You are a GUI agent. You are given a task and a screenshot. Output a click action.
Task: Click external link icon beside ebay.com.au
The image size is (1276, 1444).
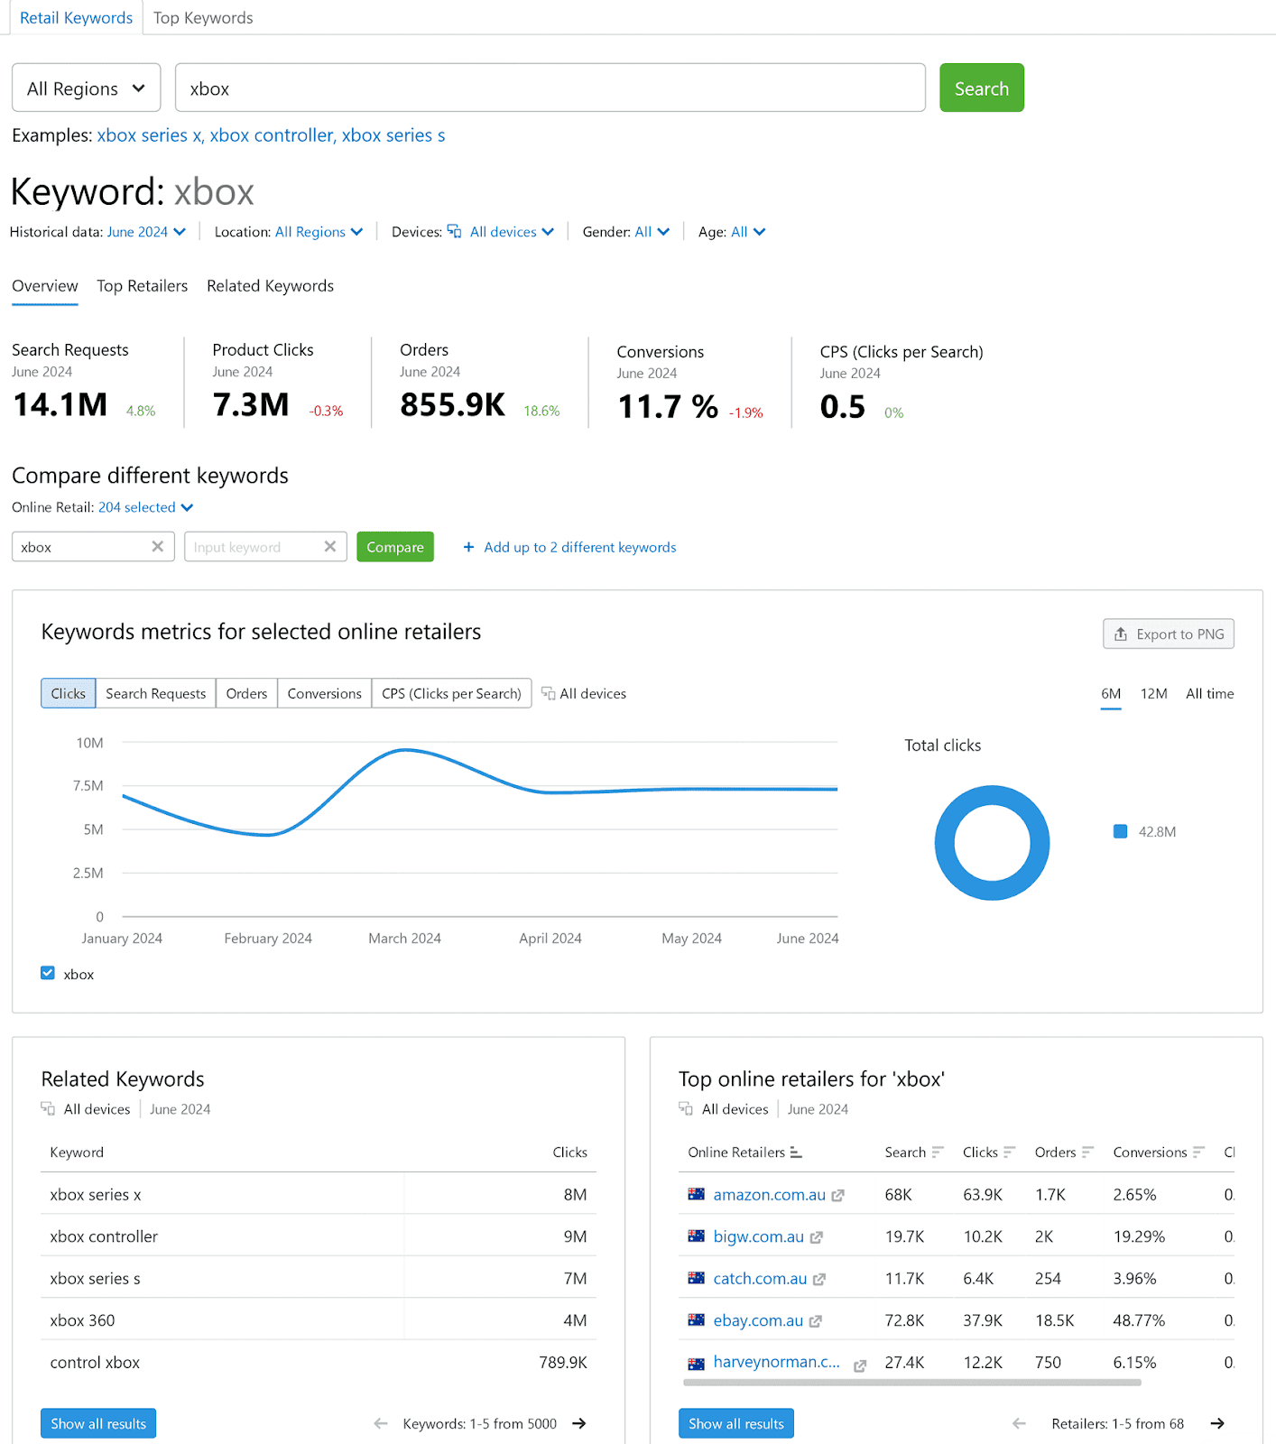click(815, 1321)
